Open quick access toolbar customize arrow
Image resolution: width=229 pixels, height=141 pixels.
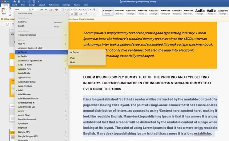[38, 1]
